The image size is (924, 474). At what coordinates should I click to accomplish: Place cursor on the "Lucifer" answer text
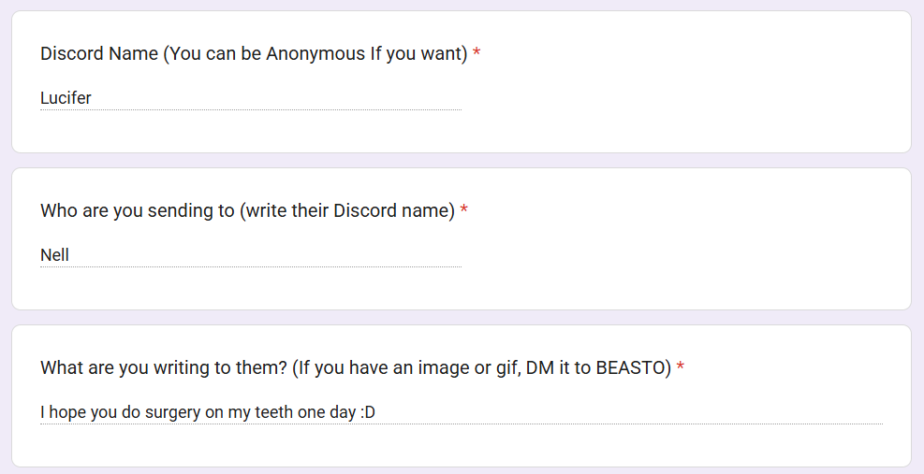[x=66, y=97]
